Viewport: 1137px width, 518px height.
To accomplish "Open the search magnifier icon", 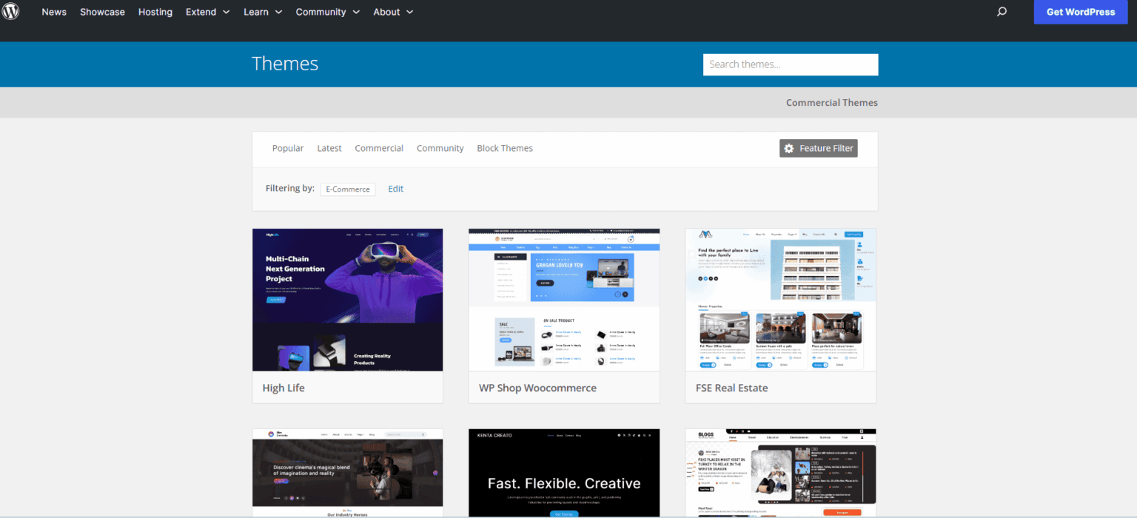I will pyautogui.click(x=1002, y=12).
